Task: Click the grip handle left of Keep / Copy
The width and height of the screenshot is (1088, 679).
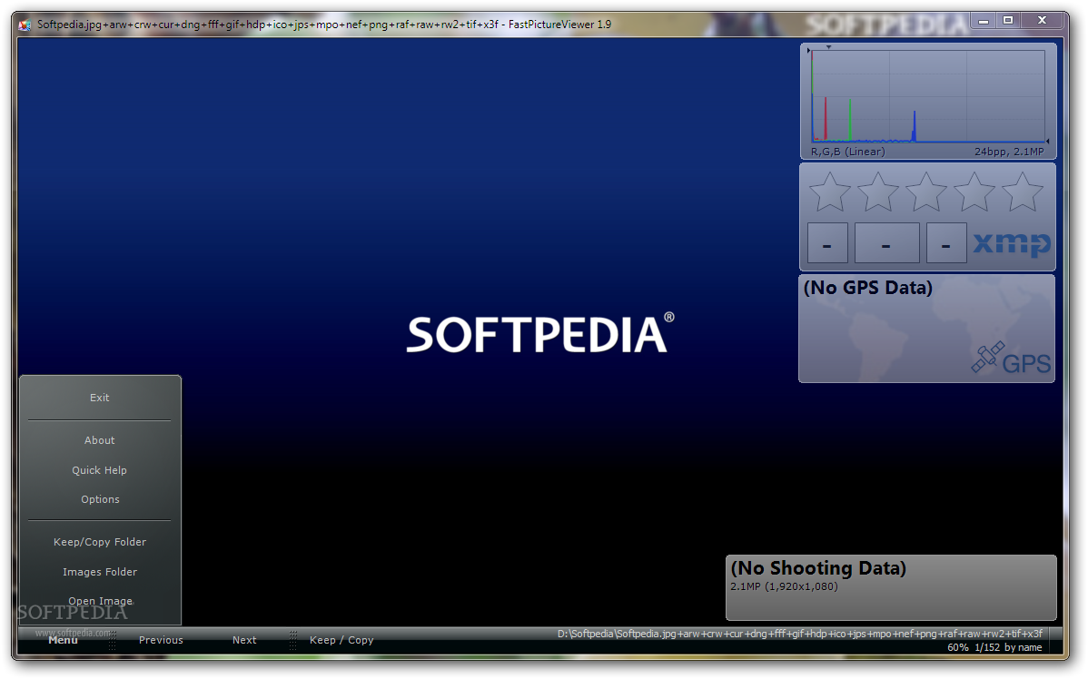Action: (x=292, y=640)
